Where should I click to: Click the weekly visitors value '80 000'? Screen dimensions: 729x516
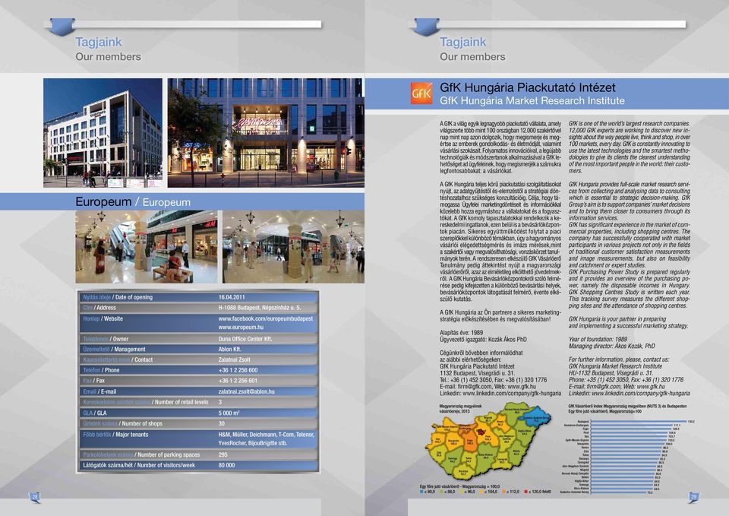(x=226, y=465)
